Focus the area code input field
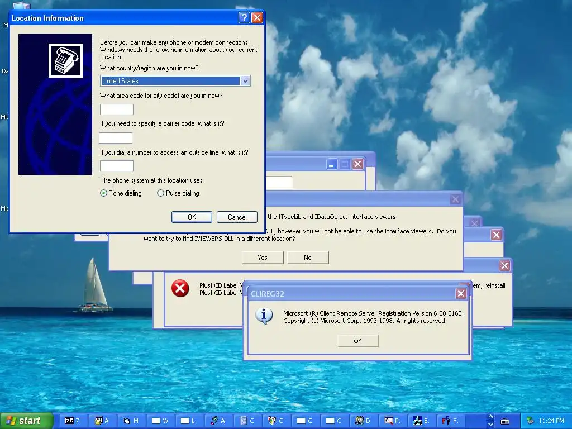This screenshot has width=572, height=429. click(x=117, y=109)
